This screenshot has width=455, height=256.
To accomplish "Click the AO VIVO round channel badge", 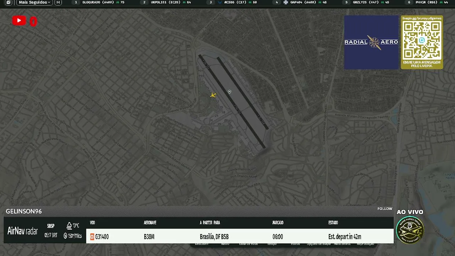I will click(410, 230).
